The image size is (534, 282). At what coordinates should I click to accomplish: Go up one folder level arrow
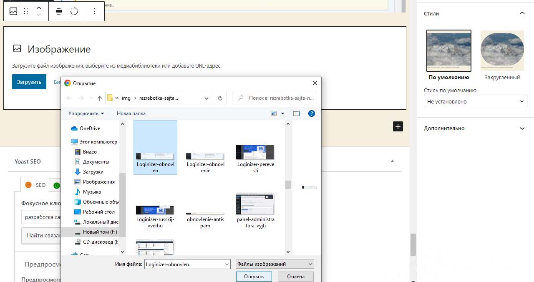tap(99, 98)
